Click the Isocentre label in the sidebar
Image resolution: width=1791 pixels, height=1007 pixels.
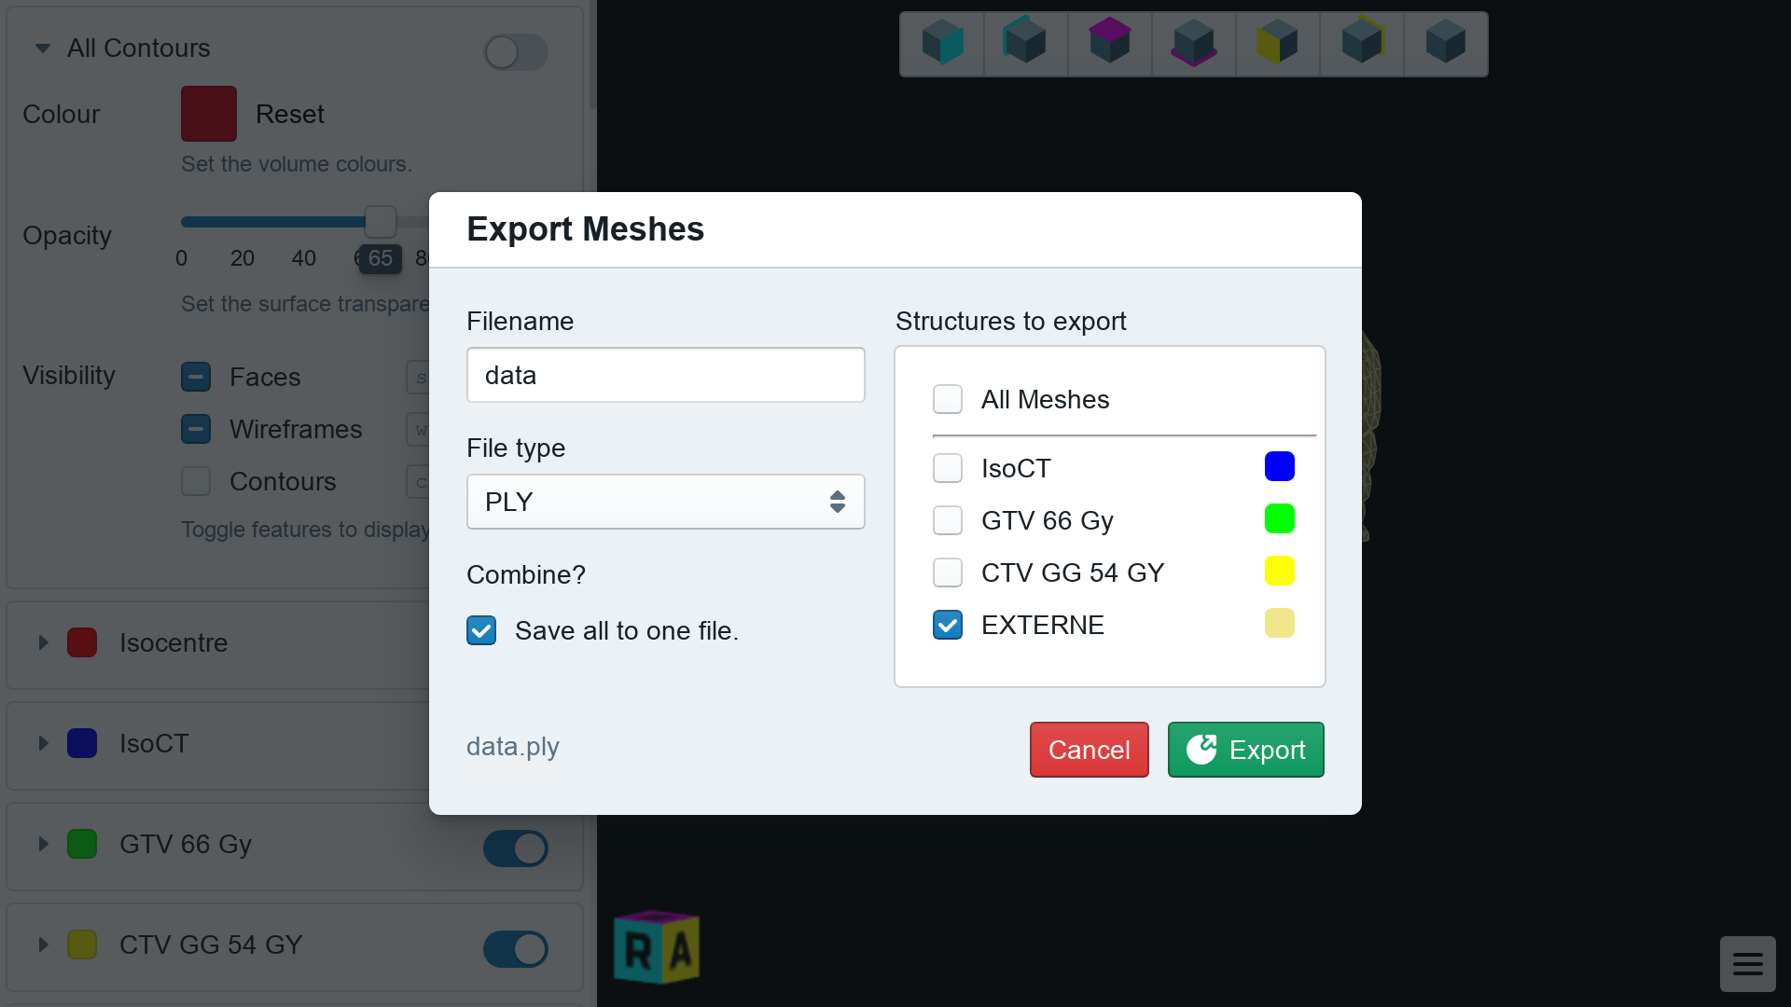[174, 642]
